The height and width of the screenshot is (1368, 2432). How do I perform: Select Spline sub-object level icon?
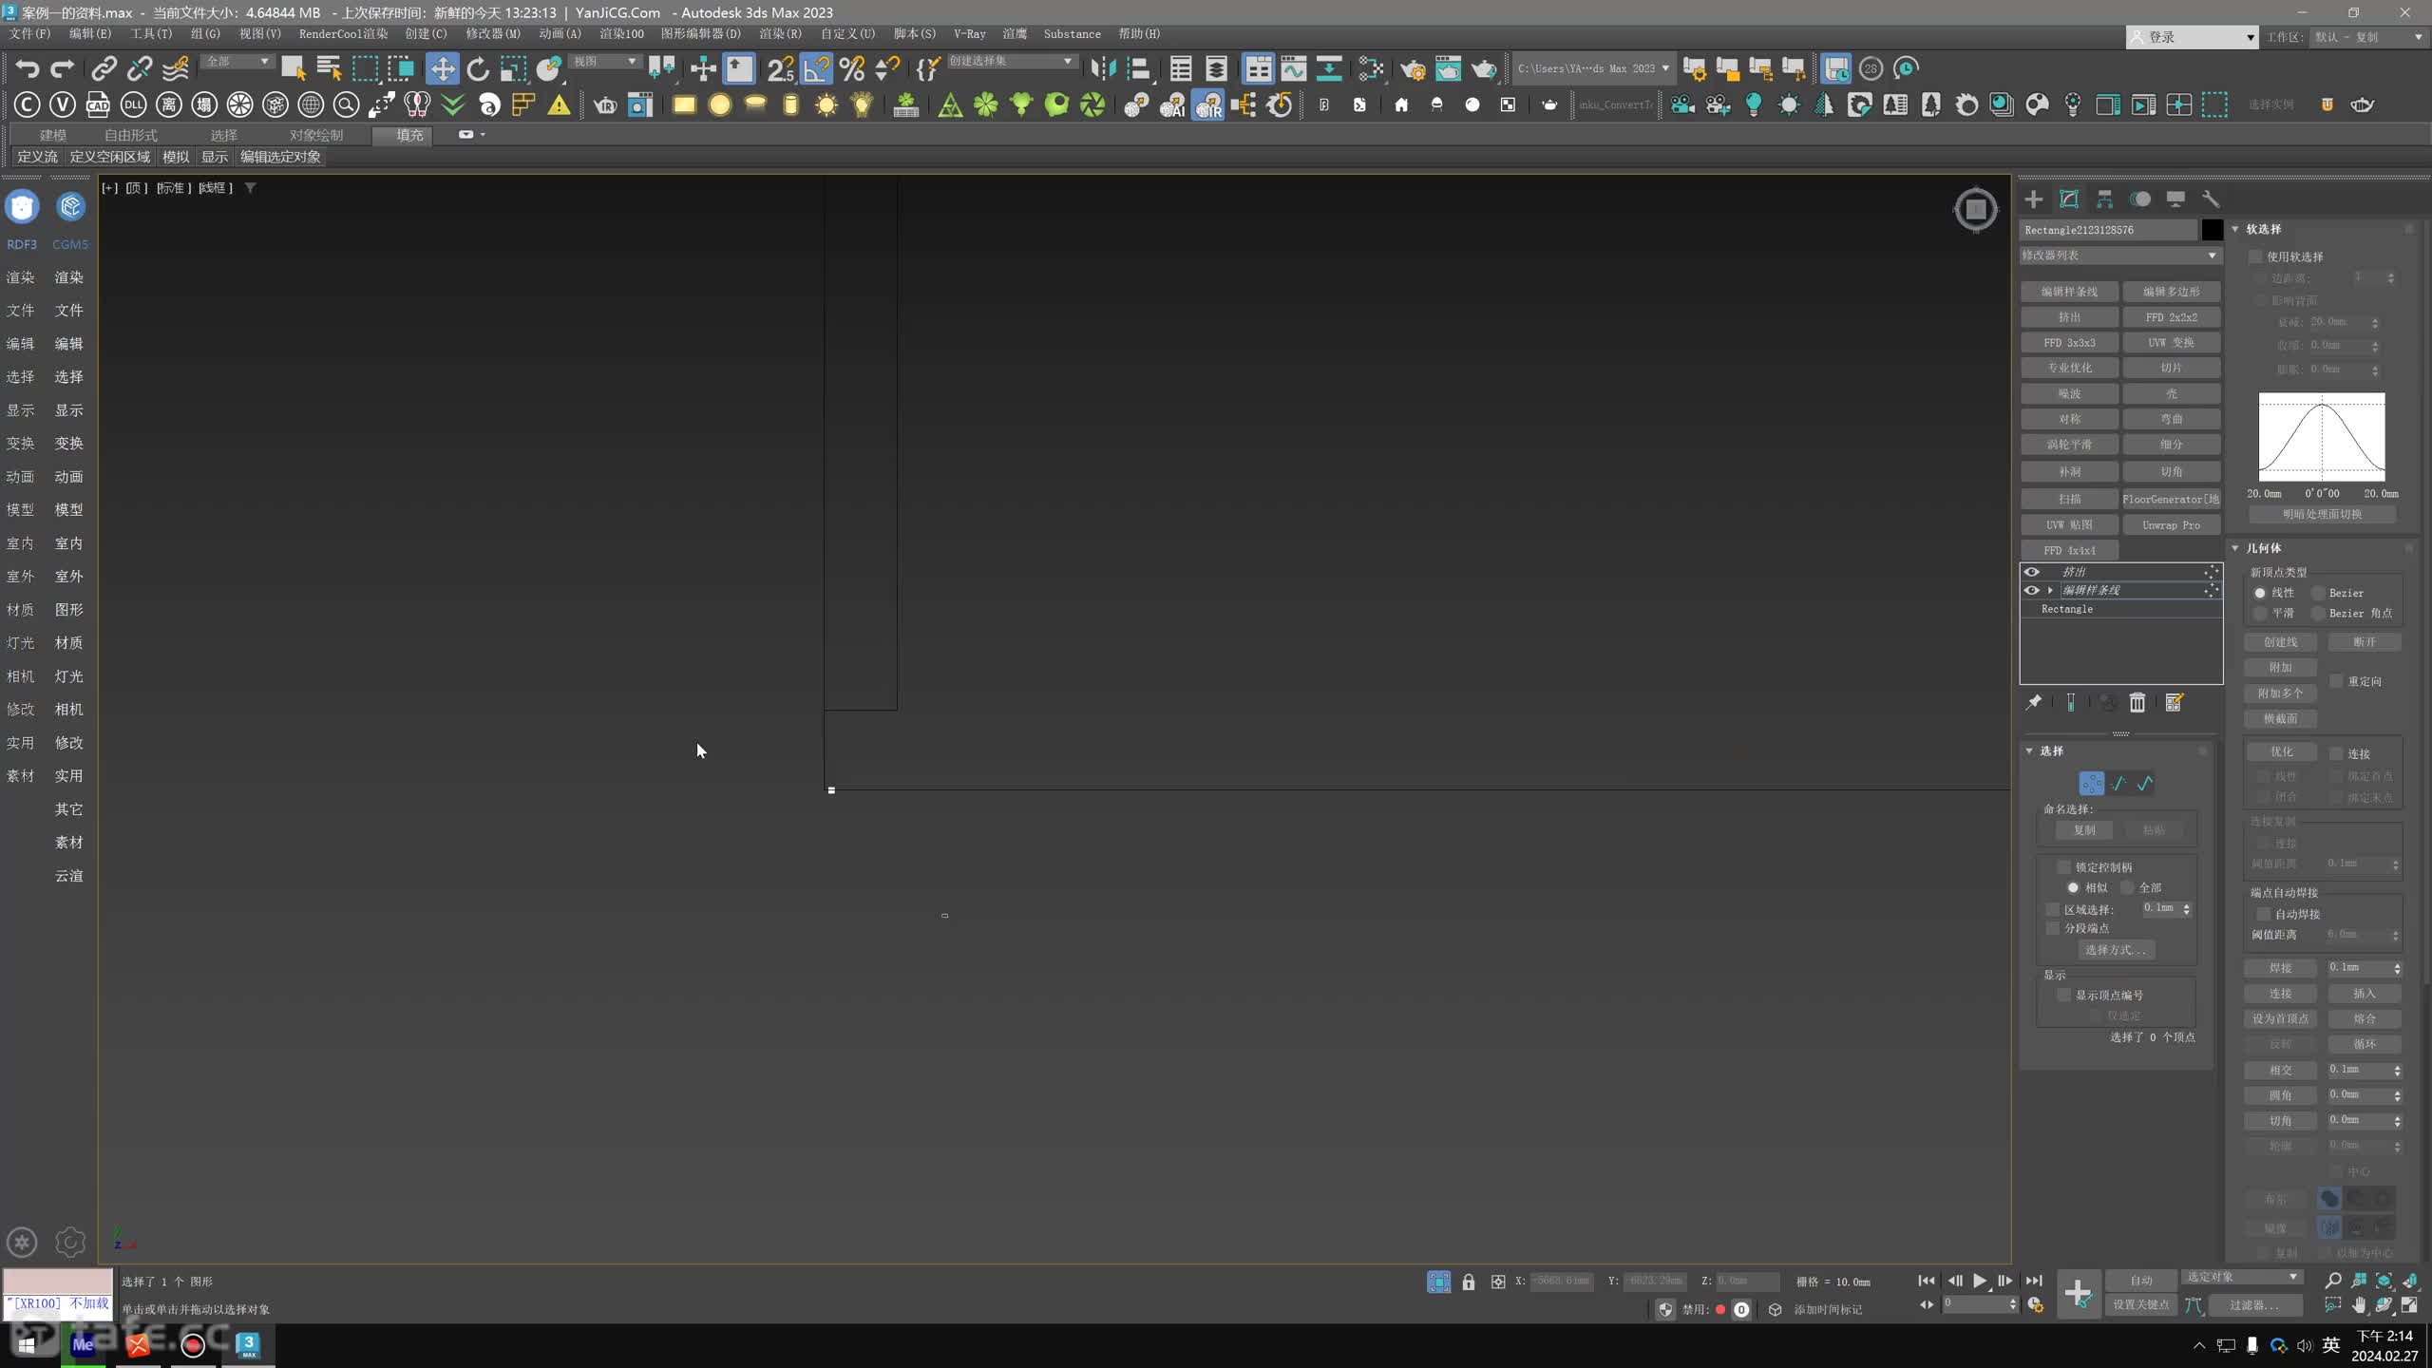tap(2145, 783)
